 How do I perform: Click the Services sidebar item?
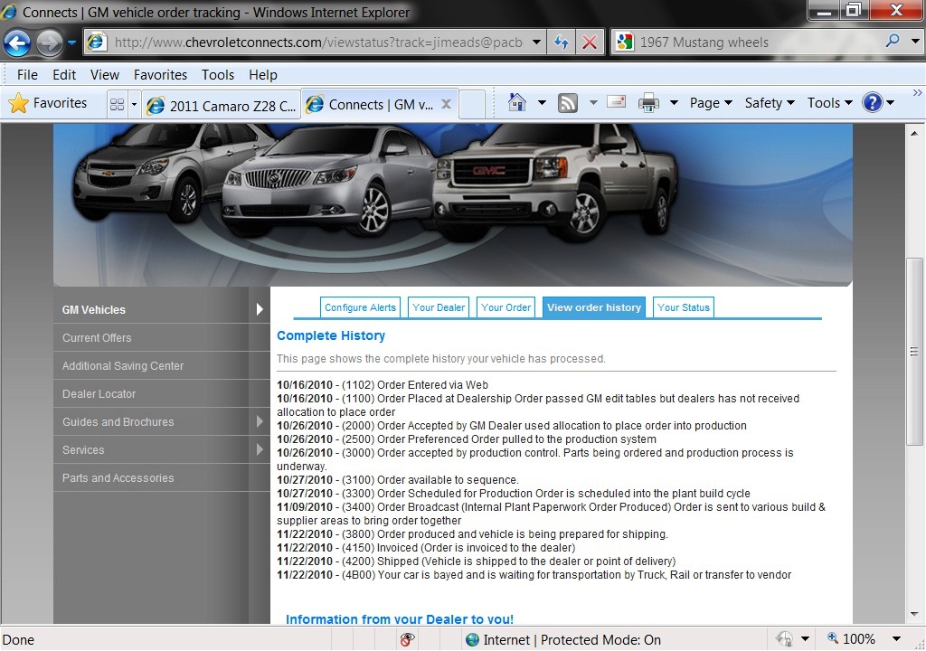coord(162,449)
